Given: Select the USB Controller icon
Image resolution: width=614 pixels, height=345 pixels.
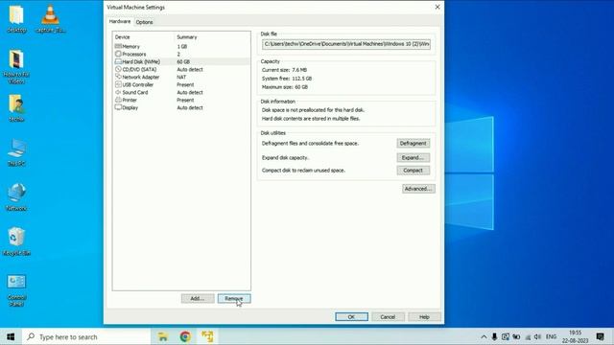Looking at the screenshot, I should point(118,84).
